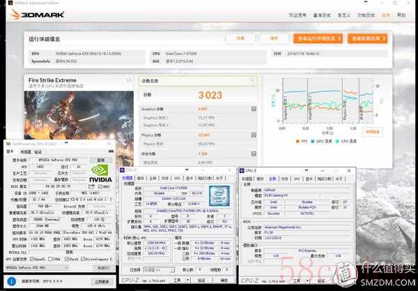418x291 pixels.
Task: Click the GPU-Z title bar app icon
Action: coord(8,144)
